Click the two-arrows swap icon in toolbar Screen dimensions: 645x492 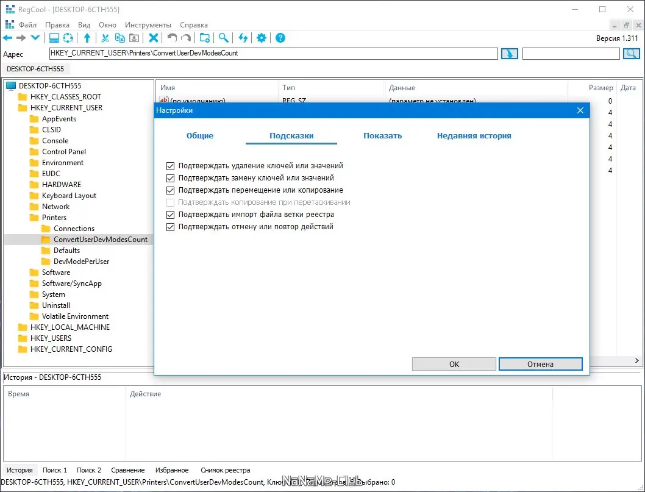[x=243, y=38]
